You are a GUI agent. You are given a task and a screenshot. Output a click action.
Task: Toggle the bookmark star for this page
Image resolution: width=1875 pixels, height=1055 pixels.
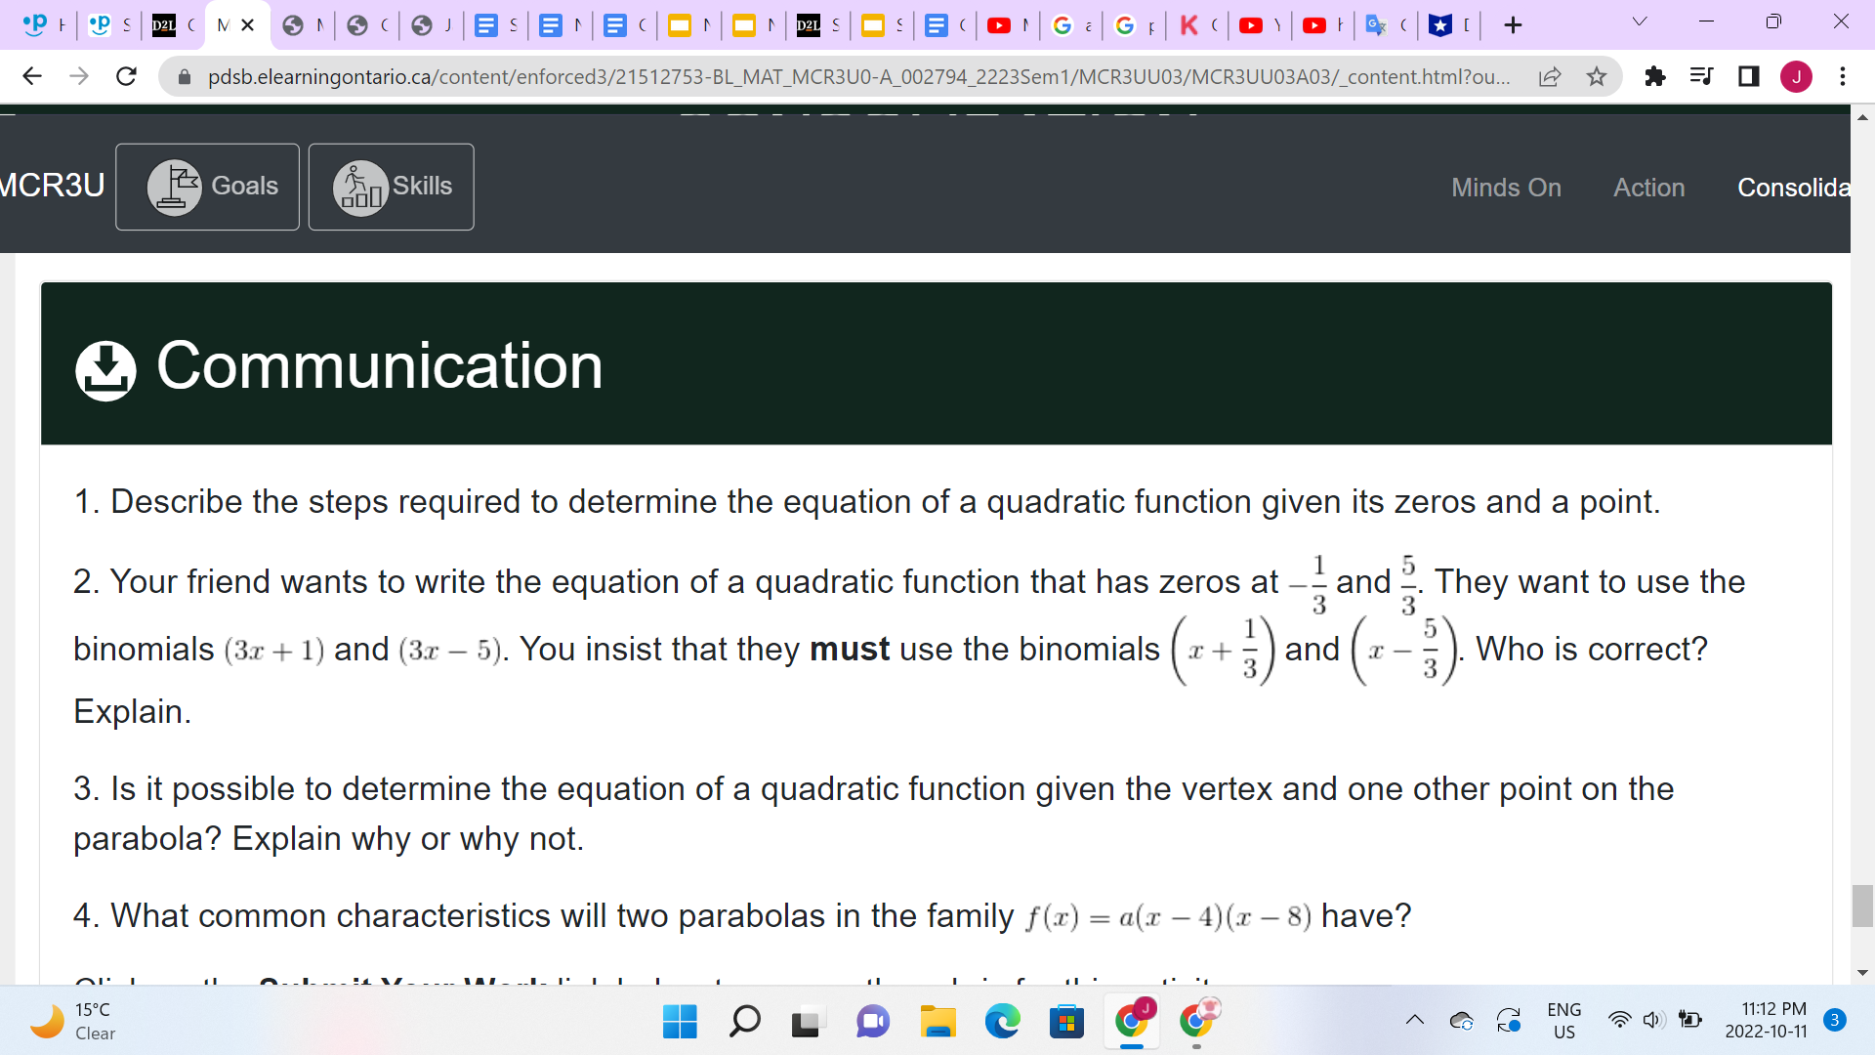pyautogui.click(x=1598, y=76)
